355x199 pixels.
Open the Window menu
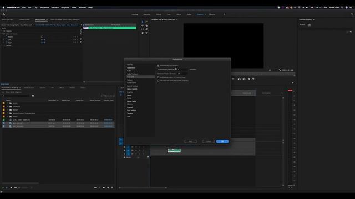[82, 7]
